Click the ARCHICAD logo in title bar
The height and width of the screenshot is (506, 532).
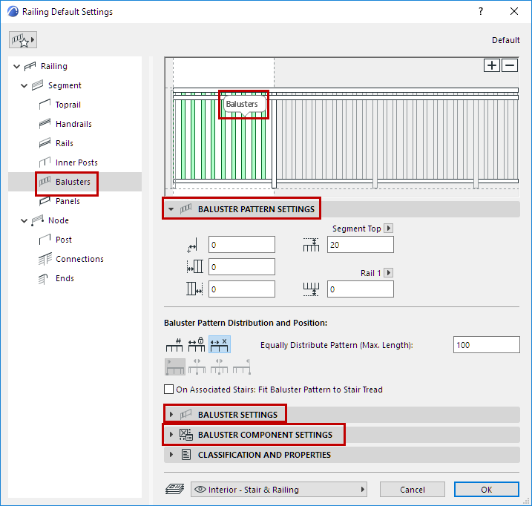(x=13, y=12)
